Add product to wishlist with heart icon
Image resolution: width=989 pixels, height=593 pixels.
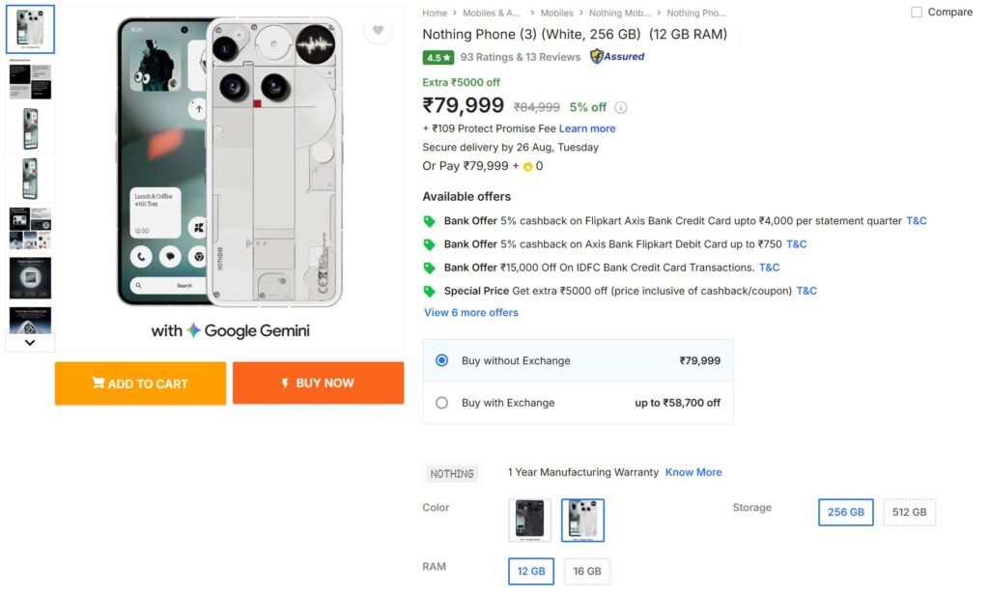click(378, 31)
